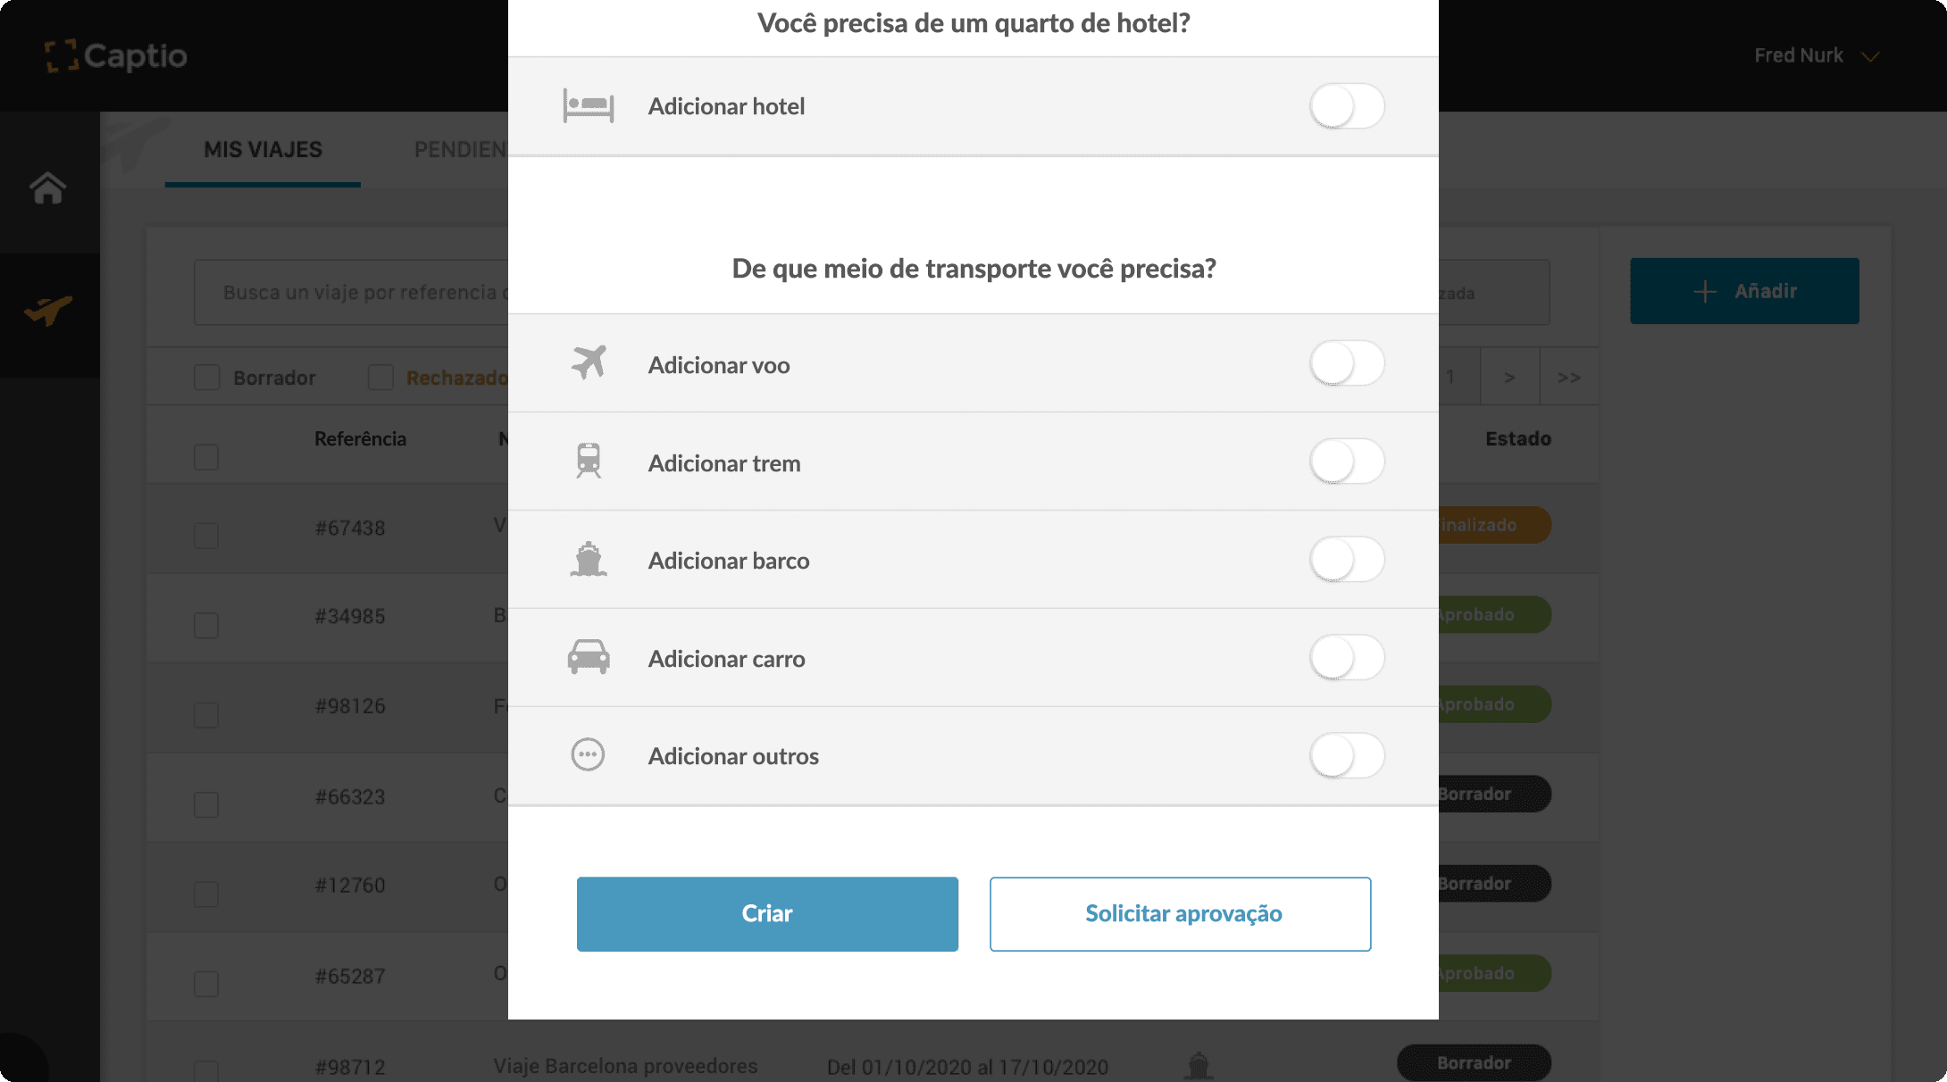Click the car icon beside Adicionar carro
The image size is (1947, 1082).
pyautogui.click(x=589, y=657)
